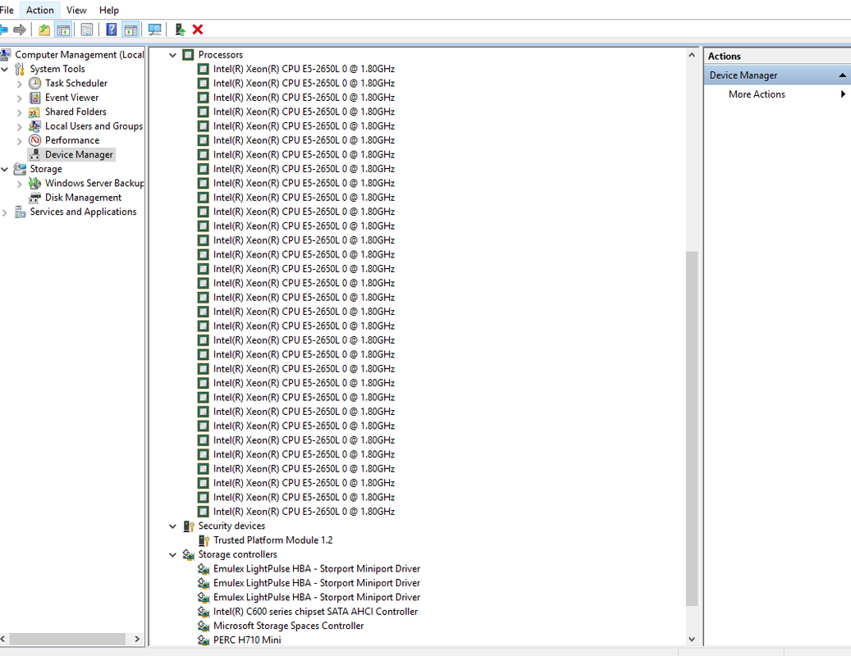Click the Update Driver green arrow icon
Image resolution: width=851 pixels, height=656 pixels.
(x=180, y=30)
